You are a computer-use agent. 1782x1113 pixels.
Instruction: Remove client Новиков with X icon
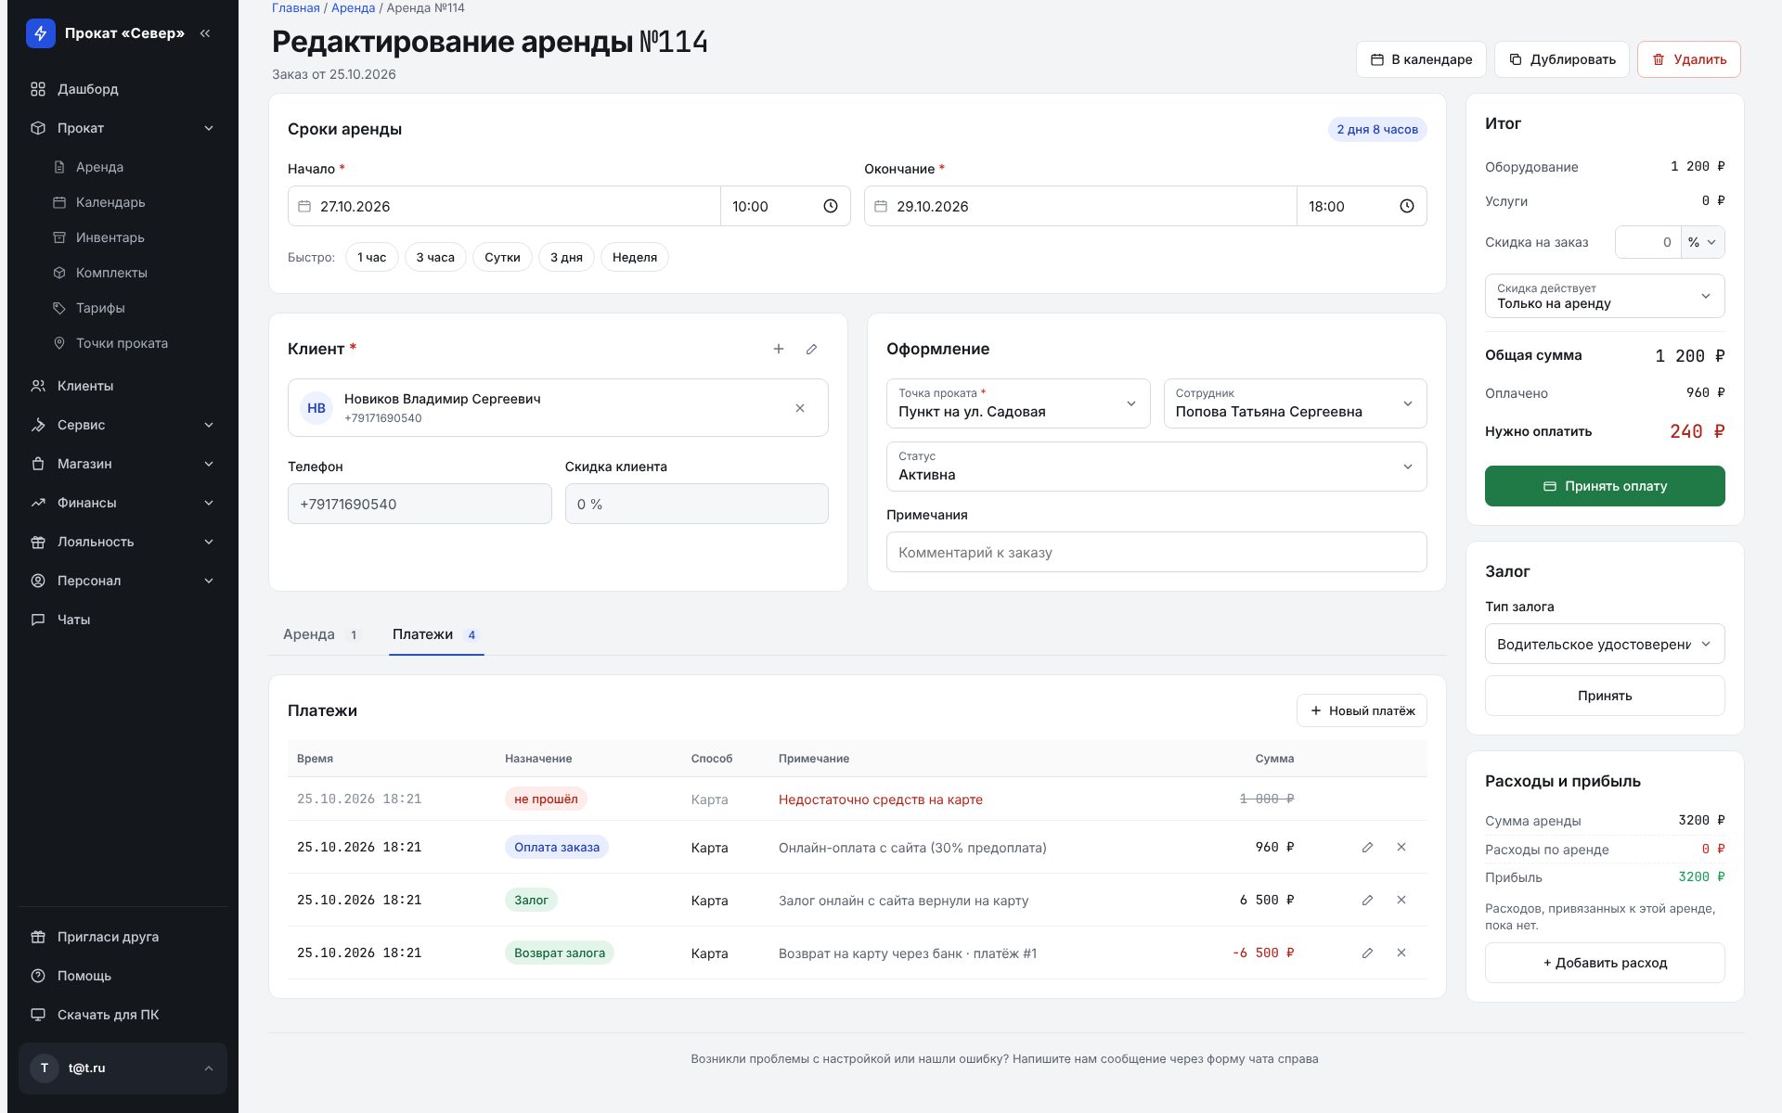[800, 408]
